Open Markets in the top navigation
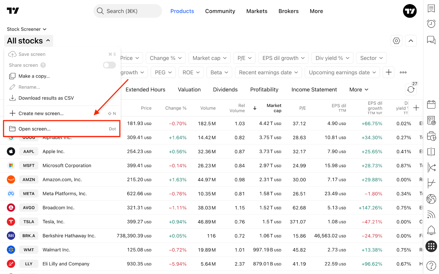The height and width of the screenshot is (274, 439). 257,11
